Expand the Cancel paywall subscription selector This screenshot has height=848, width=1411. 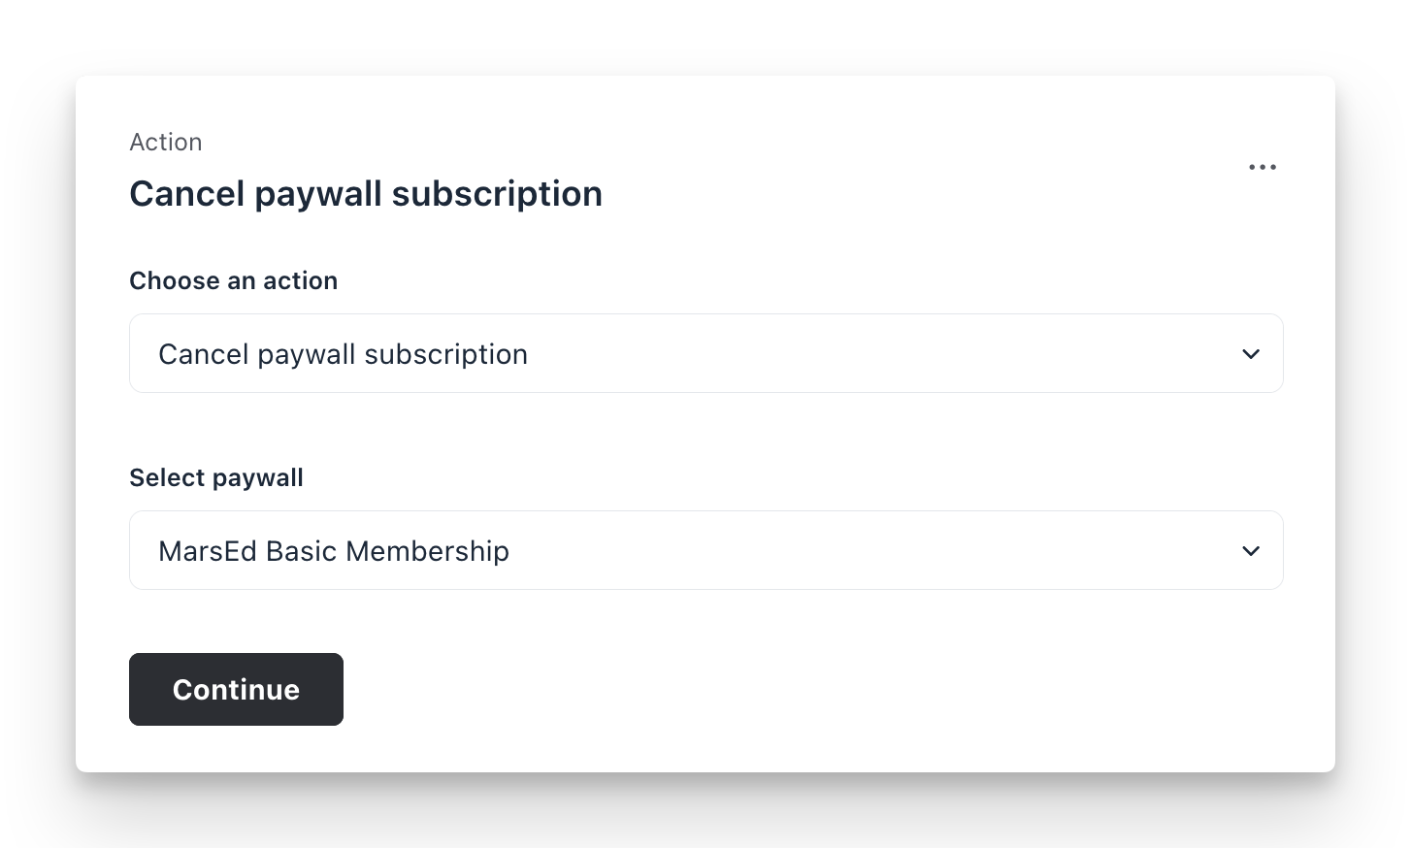[706, 353]
